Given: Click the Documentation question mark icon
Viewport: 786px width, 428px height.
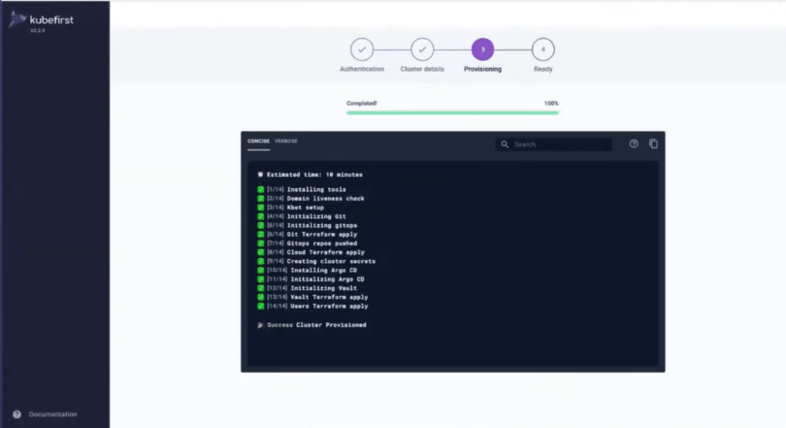Looking at the screenshot, I should point(17,414).
